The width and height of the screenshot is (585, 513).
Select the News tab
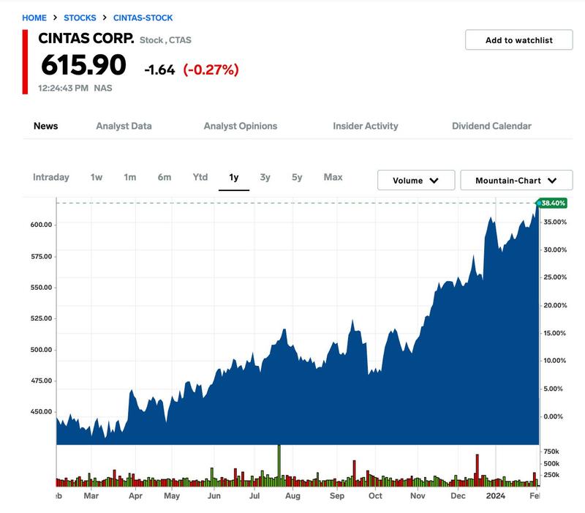[x=45, y=126]
